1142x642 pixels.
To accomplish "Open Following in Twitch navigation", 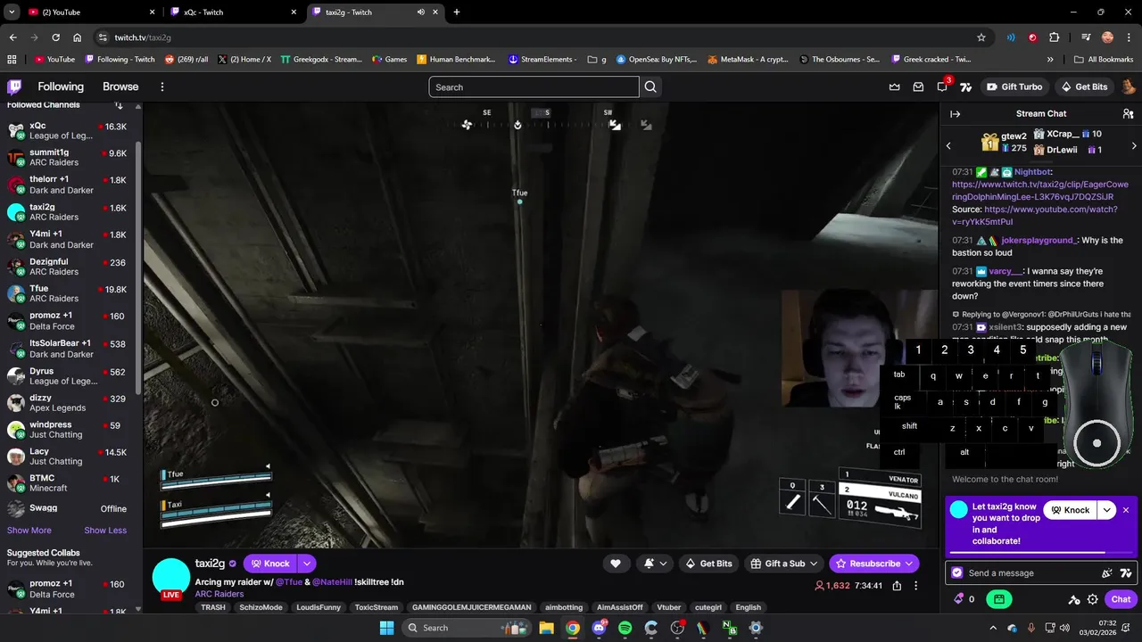I will pos(61,86).
